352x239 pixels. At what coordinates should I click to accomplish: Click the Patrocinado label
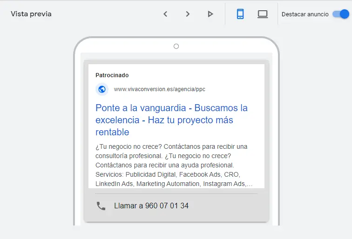pos(112,75)
